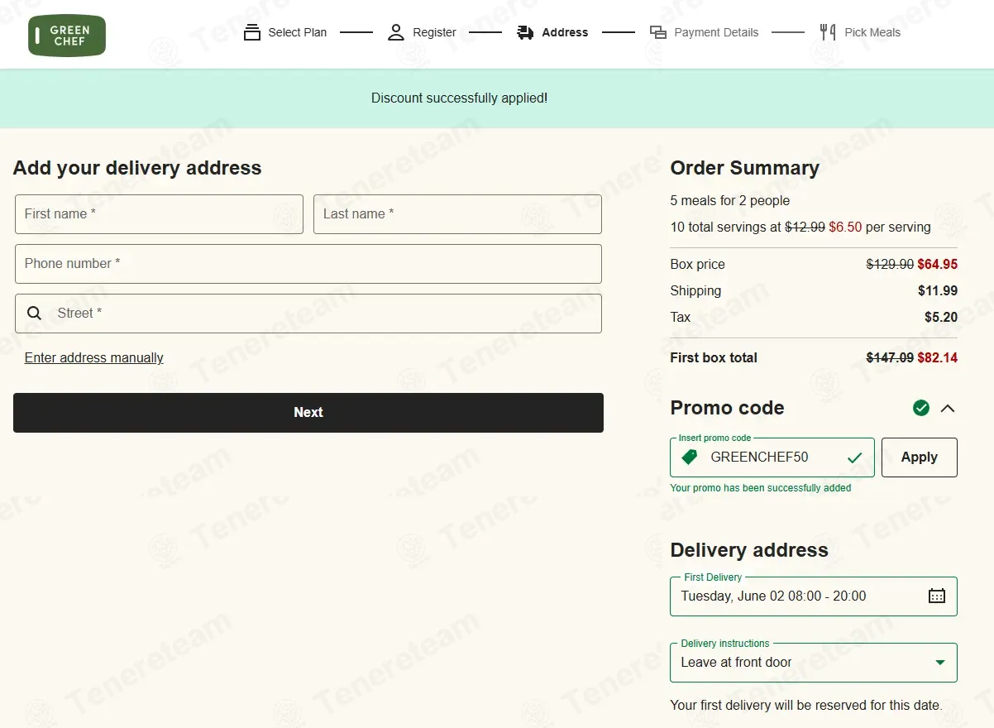Click the Select Plan step icon
The image size is (994, 728).
pos(252,32)
